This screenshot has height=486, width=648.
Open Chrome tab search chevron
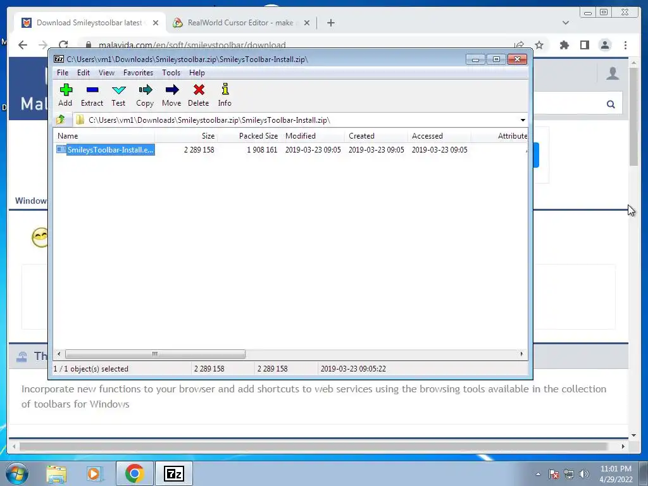(x=566, y=23)
